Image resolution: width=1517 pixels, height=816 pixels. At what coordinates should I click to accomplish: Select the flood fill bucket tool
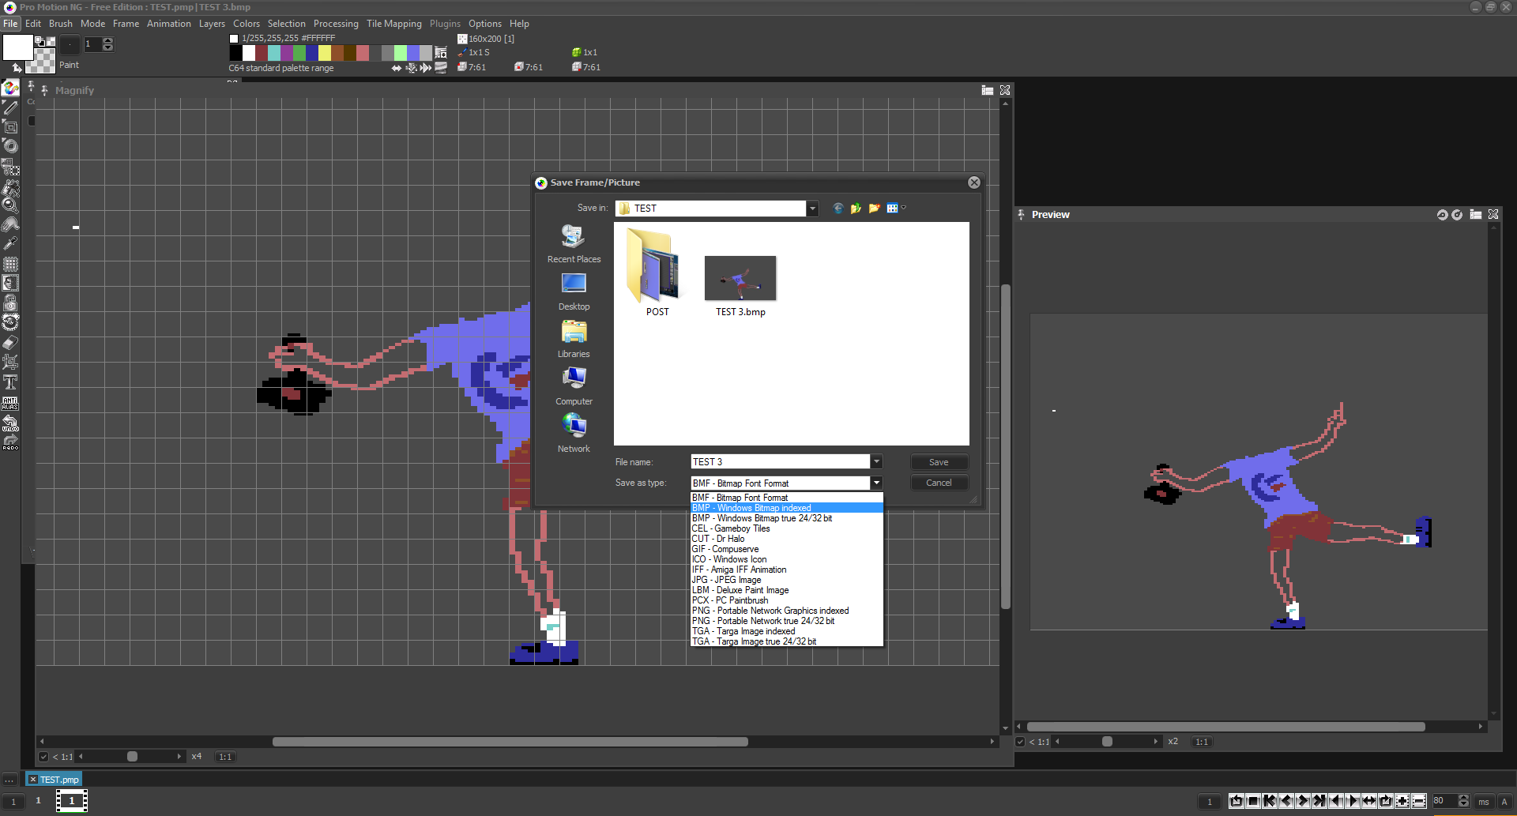pyautogui.click(x=10, y=186)
